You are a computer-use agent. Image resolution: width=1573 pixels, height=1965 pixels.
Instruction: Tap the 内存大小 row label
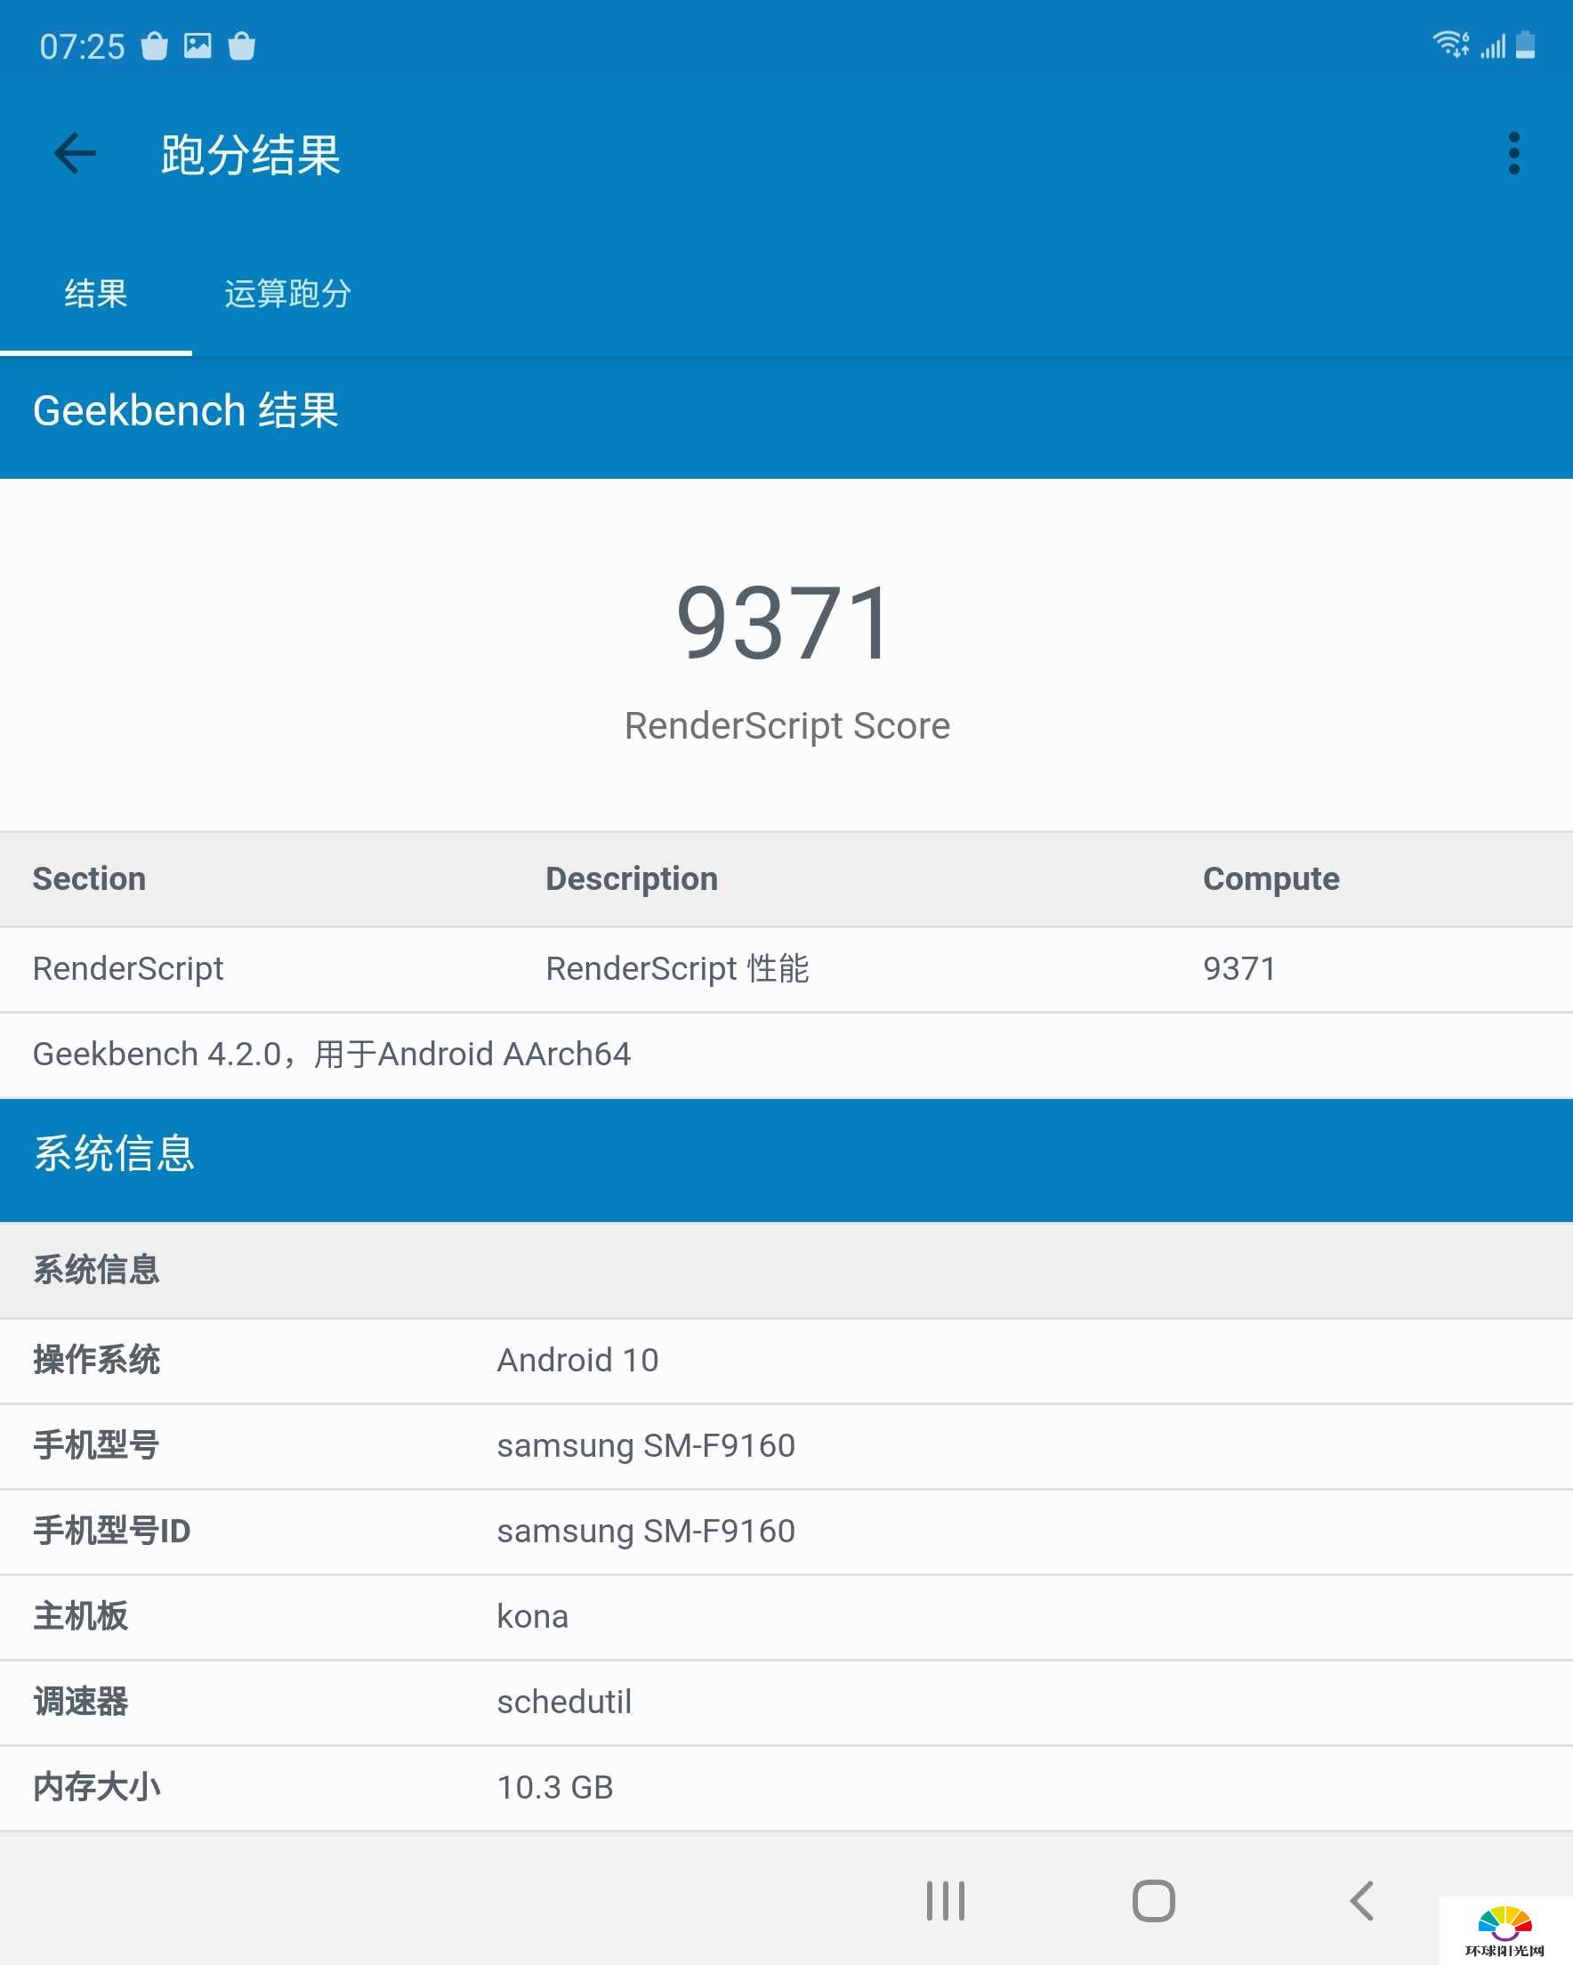click(x=97, y=1787)
